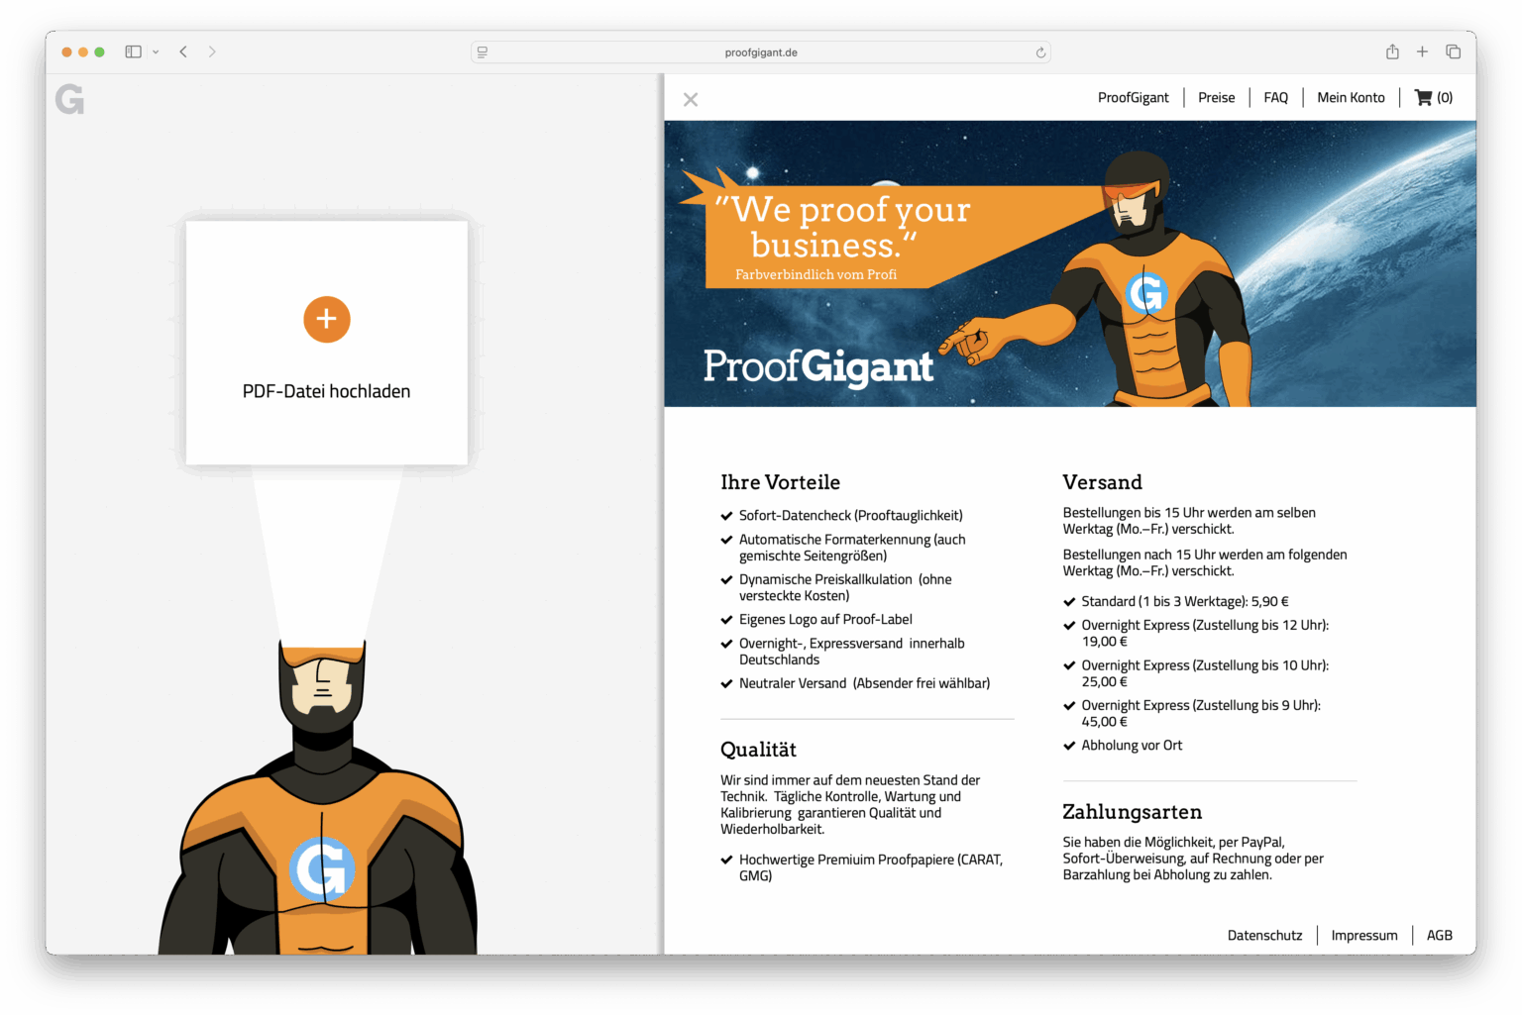Go back with the browser back arrow

[183, 51]
